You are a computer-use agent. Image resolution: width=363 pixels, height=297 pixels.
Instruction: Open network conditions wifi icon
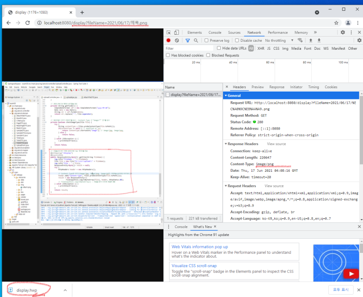pos(300,40)
